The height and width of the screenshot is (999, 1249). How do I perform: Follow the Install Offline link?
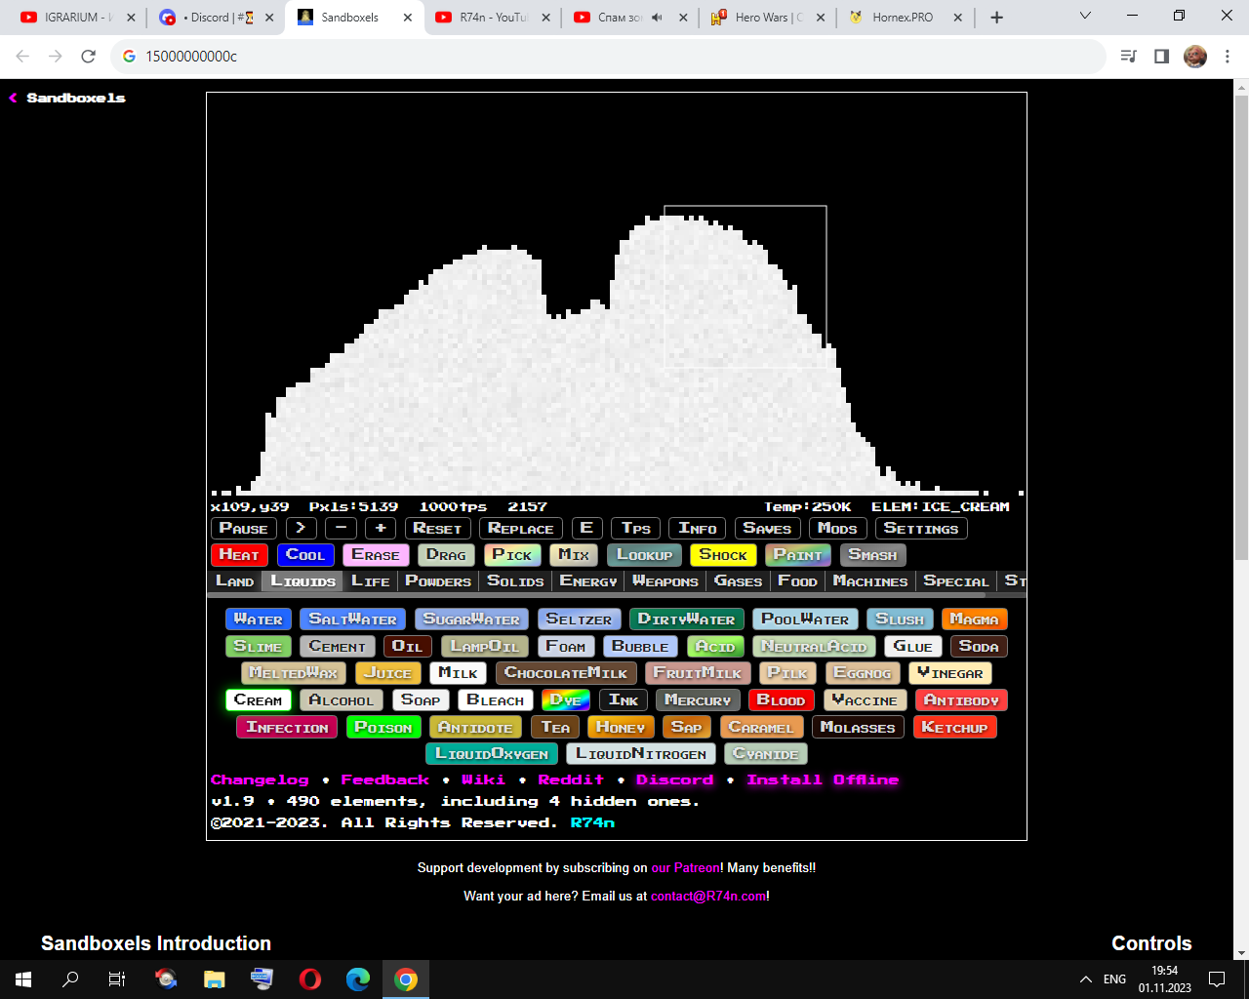pos(823,780)
